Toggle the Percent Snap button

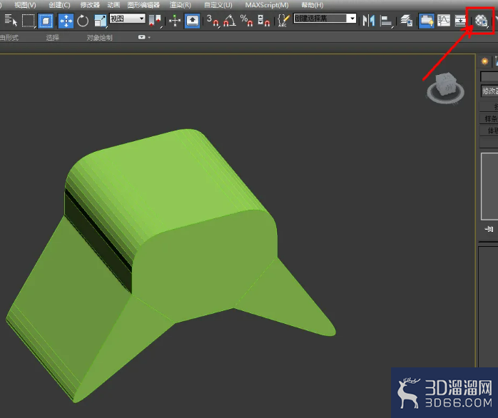point(246,21)
